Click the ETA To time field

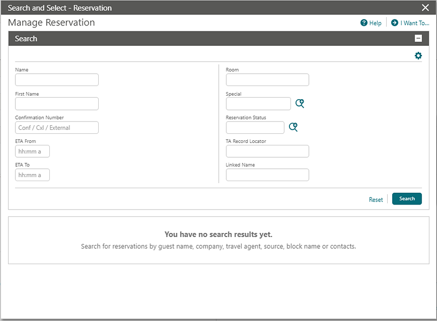pos(32,174)
